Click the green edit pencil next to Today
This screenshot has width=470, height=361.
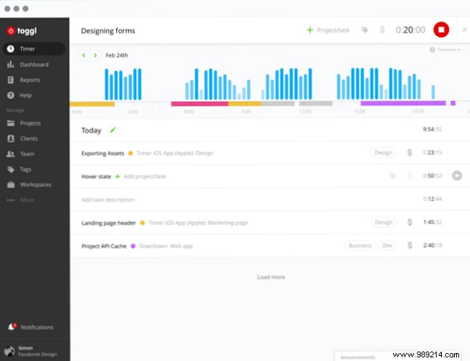click(113, 130)
